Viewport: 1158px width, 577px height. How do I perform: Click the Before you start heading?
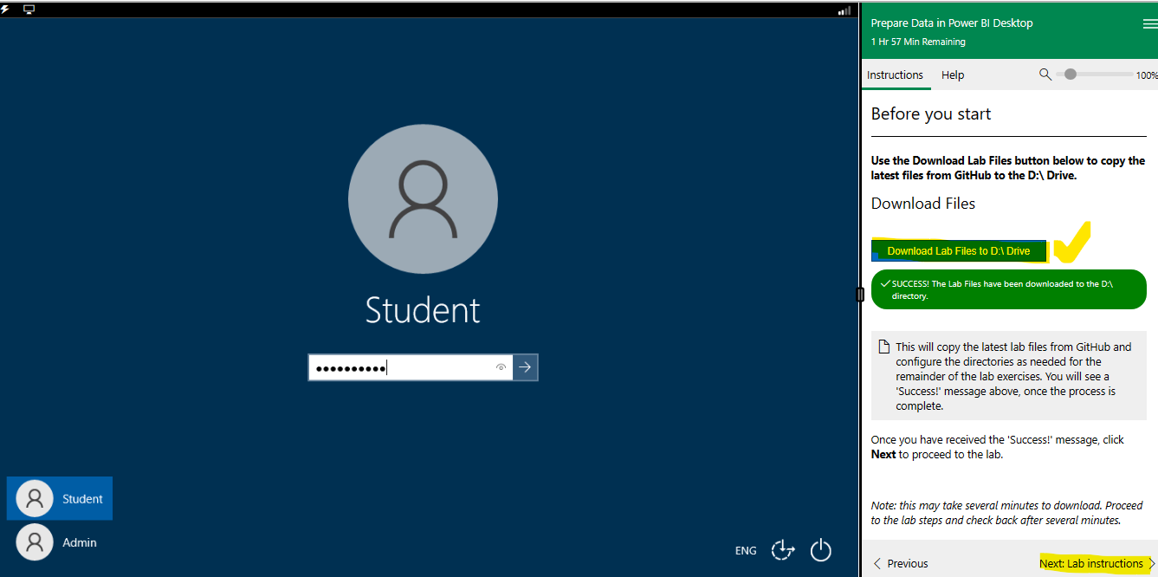(931, 113)
